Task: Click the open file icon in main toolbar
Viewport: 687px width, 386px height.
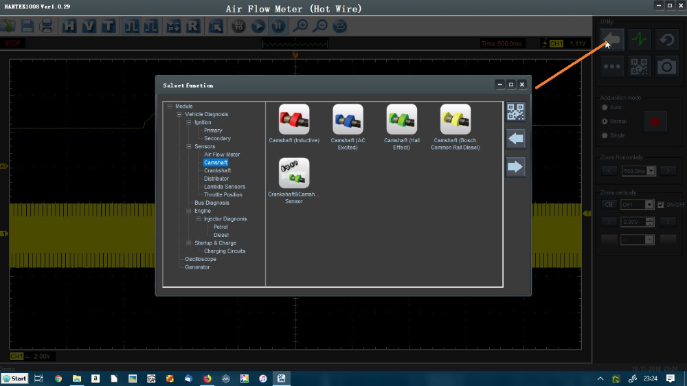Action: 8,26
